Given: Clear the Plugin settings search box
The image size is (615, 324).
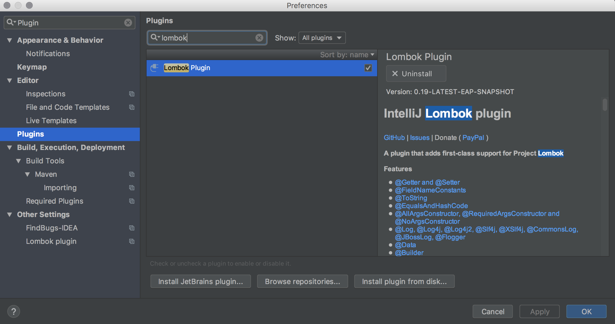Looking at the screenshot, I should [x=128, y=23].
